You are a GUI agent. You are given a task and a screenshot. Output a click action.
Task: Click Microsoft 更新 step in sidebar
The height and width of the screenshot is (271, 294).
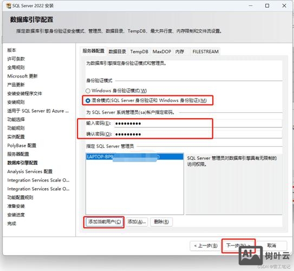[22, 76]
